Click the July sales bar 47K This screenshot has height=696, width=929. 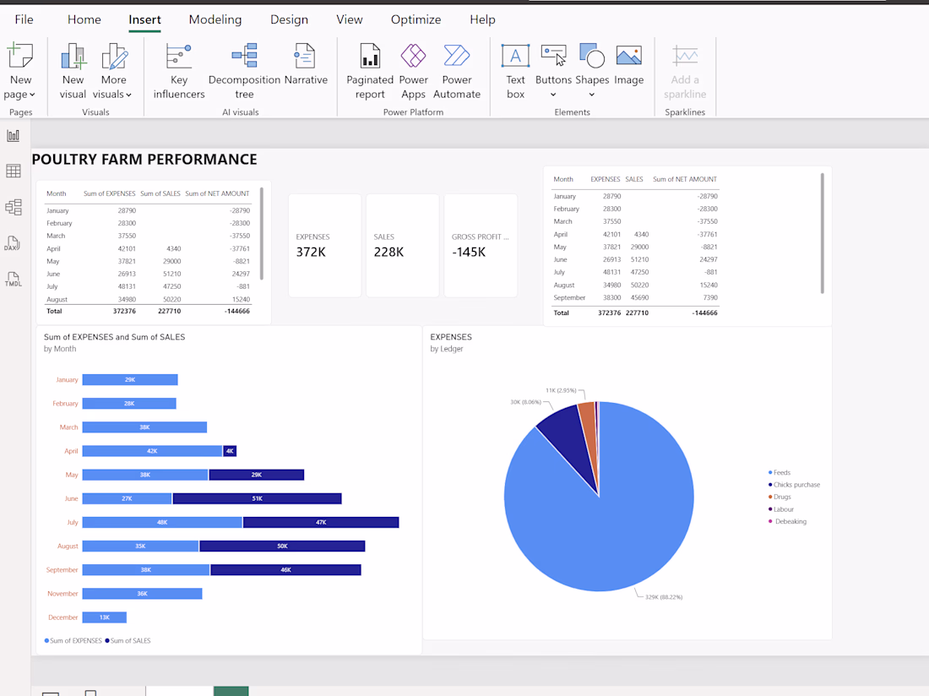click(x=321, y=523)
